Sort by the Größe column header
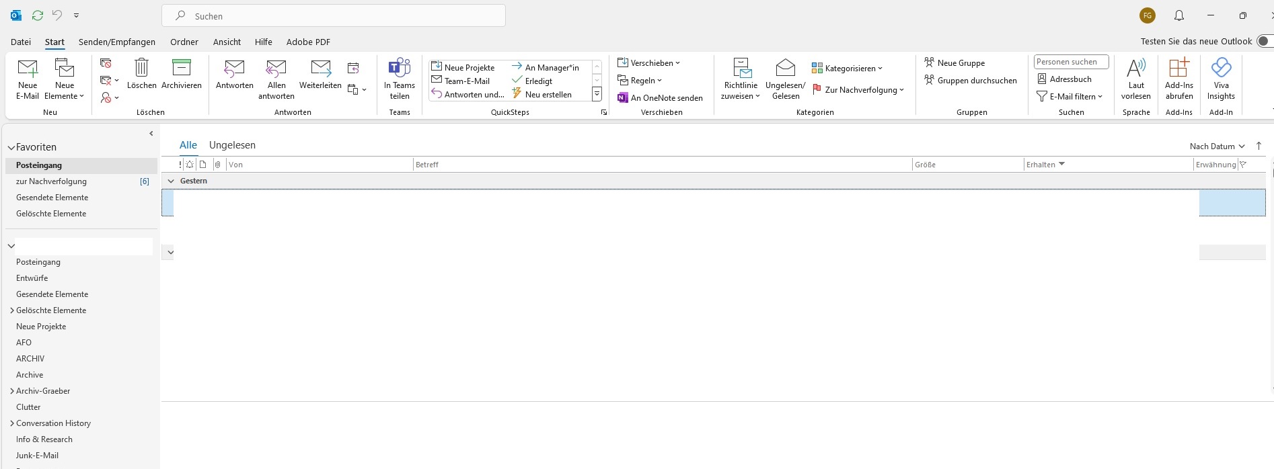Viewport: 1274px width, 469px height. pyautogui.click(x=967, y=165)
